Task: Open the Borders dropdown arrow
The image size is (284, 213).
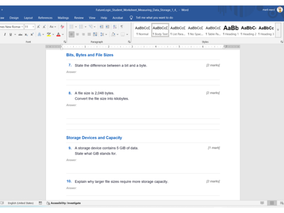Action: point(127,35)
